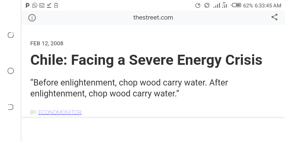Tap the 62% battery percentage text
This screenshot has width=285, height=142.
248,5
